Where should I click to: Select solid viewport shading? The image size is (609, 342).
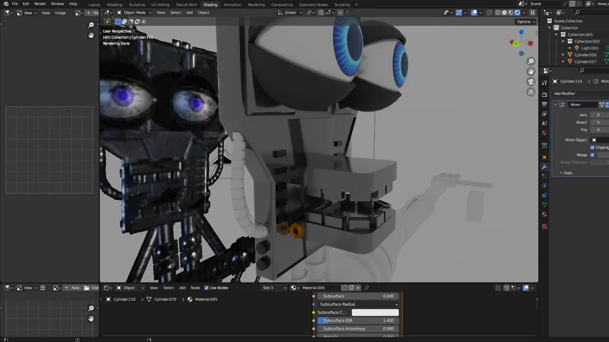[505, 12]
